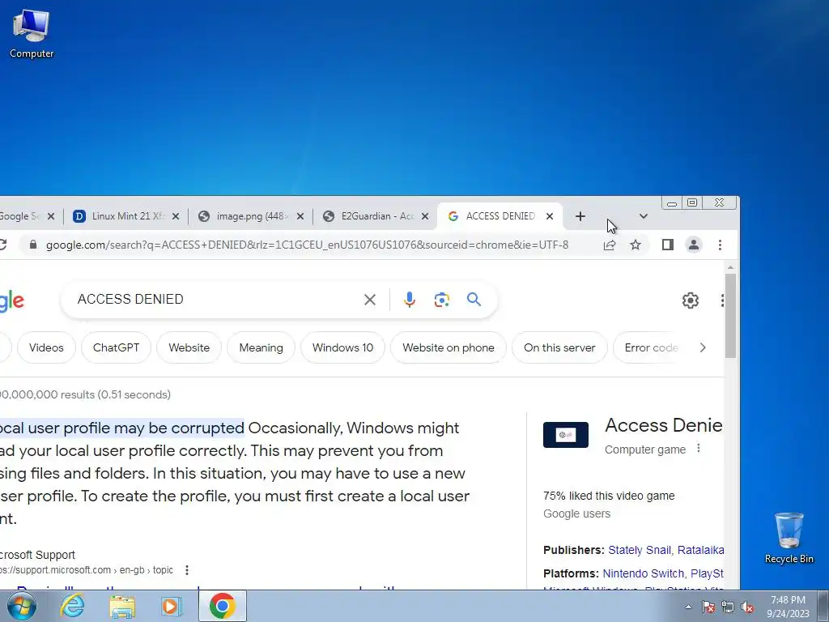Show hidden tray icons arrow
This screenshot has height=622, width=829.
[688, 607]
